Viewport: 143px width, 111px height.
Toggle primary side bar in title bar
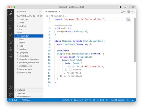point(121,7)
